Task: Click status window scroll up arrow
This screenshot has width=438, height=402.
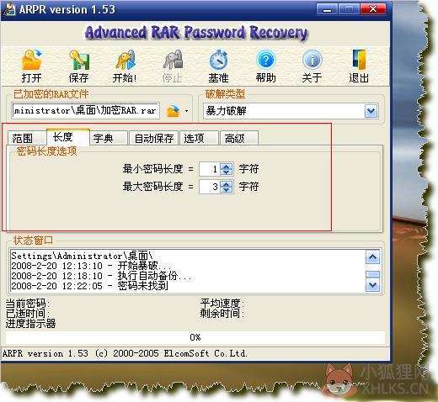Action: [372, 257]
